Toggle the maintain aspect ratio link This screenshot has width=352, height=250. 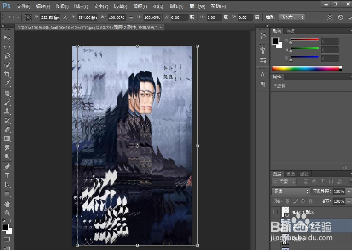point(131,18)
